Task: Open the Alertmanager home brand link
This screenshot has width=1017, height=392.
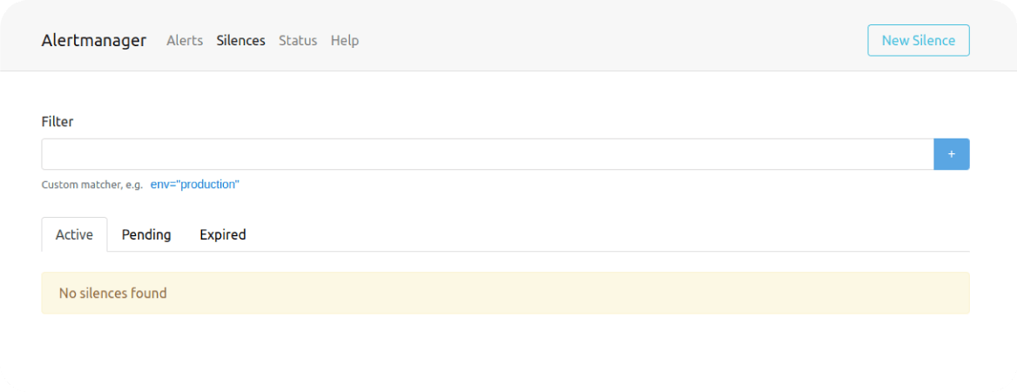Action: 94,40
